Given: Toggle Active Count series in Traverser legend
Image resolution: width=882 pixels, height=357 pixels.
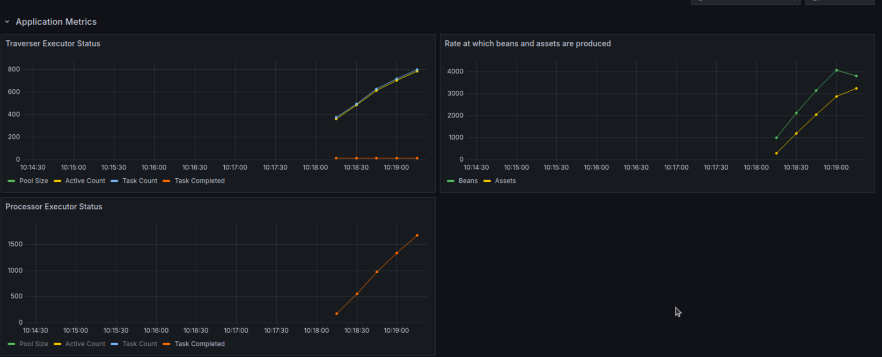Looking at the screenshot, I should tap(85, 181).
